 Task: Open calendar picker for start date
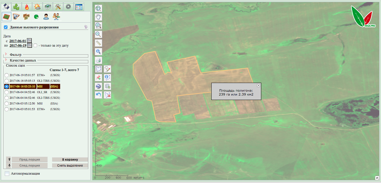click(x=29, y=41)
